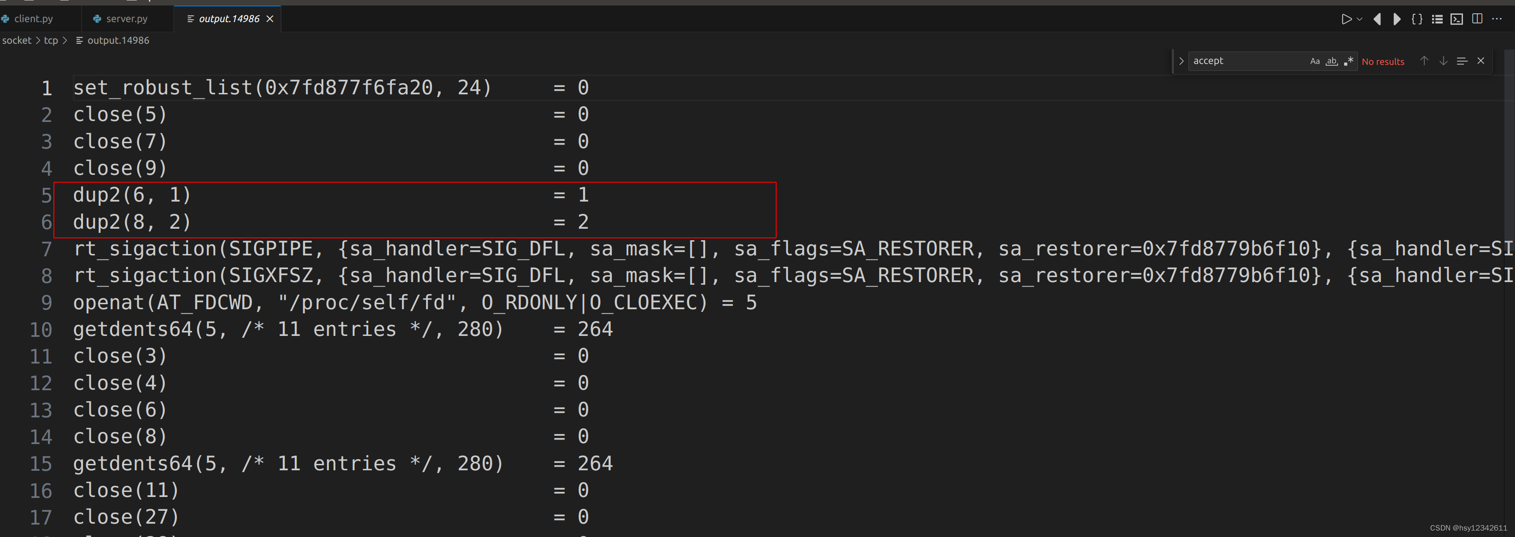Image resolution: width=1515 pixels, height=537 pixels.
Task: Switch to the client.py tab
Action: 33,19
